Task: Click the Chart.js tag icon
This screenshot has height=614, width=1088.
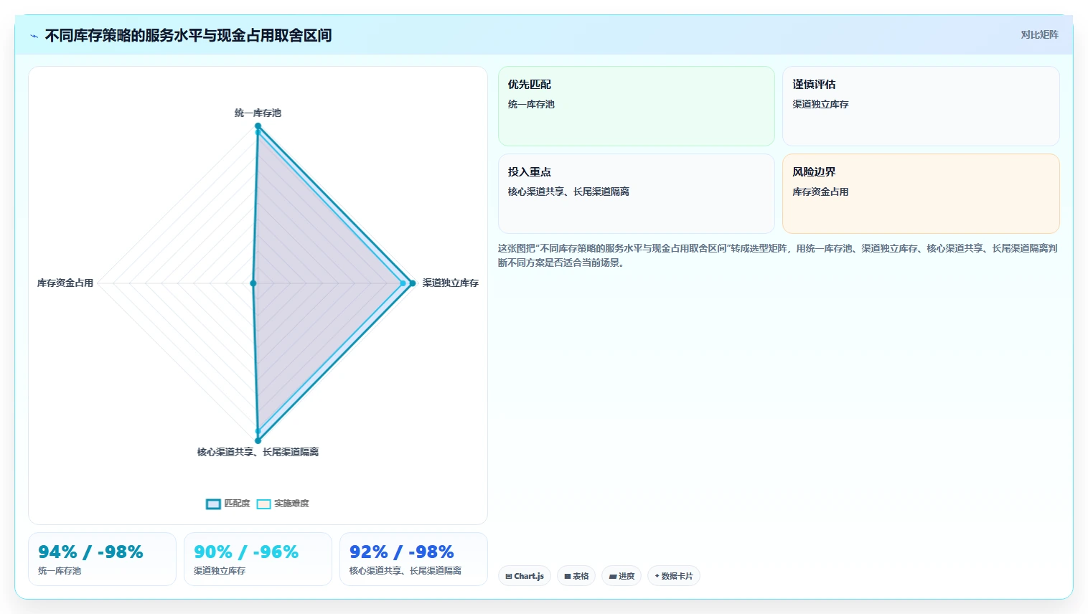Action: coord(509,576)
